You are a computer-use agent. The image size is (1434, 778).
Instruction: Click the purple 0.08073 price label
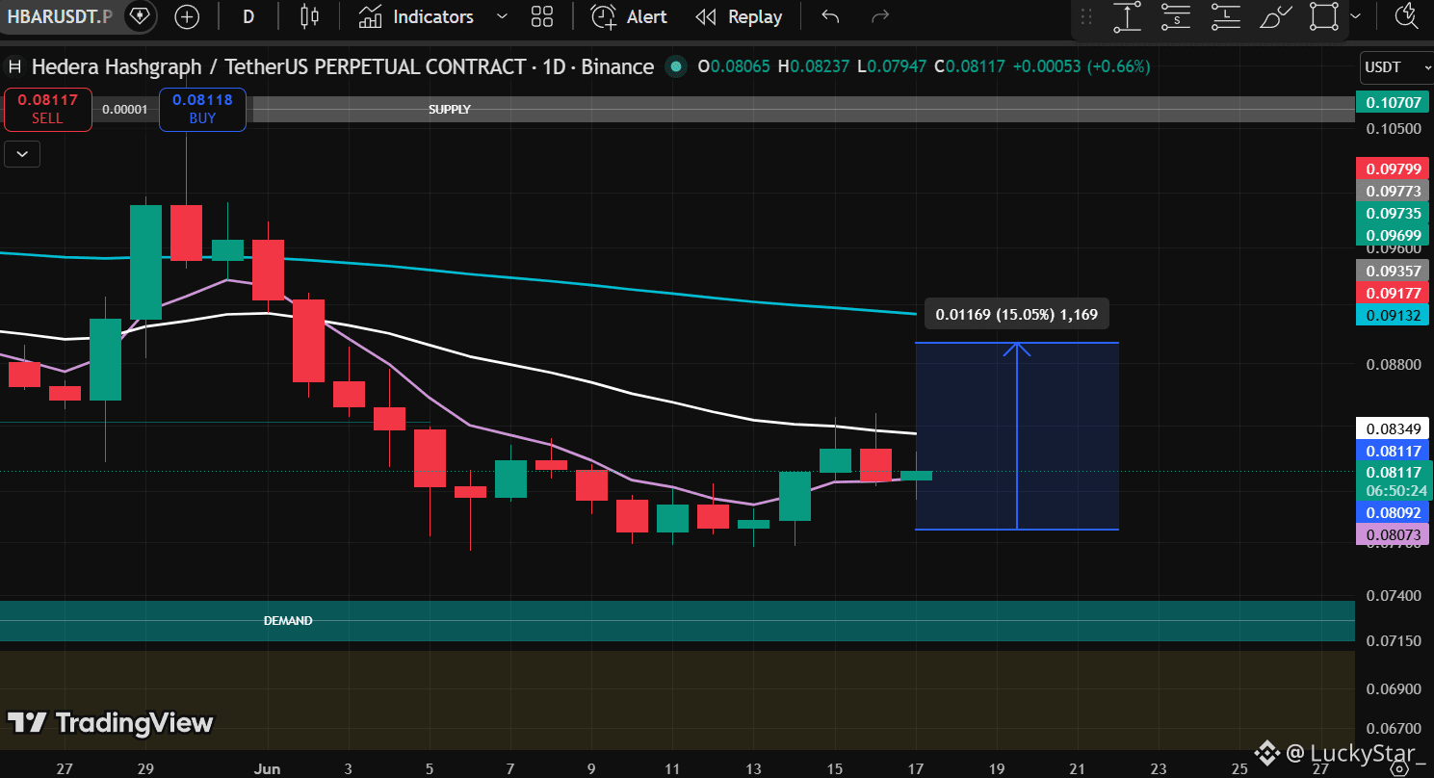tap(1393, 534)
